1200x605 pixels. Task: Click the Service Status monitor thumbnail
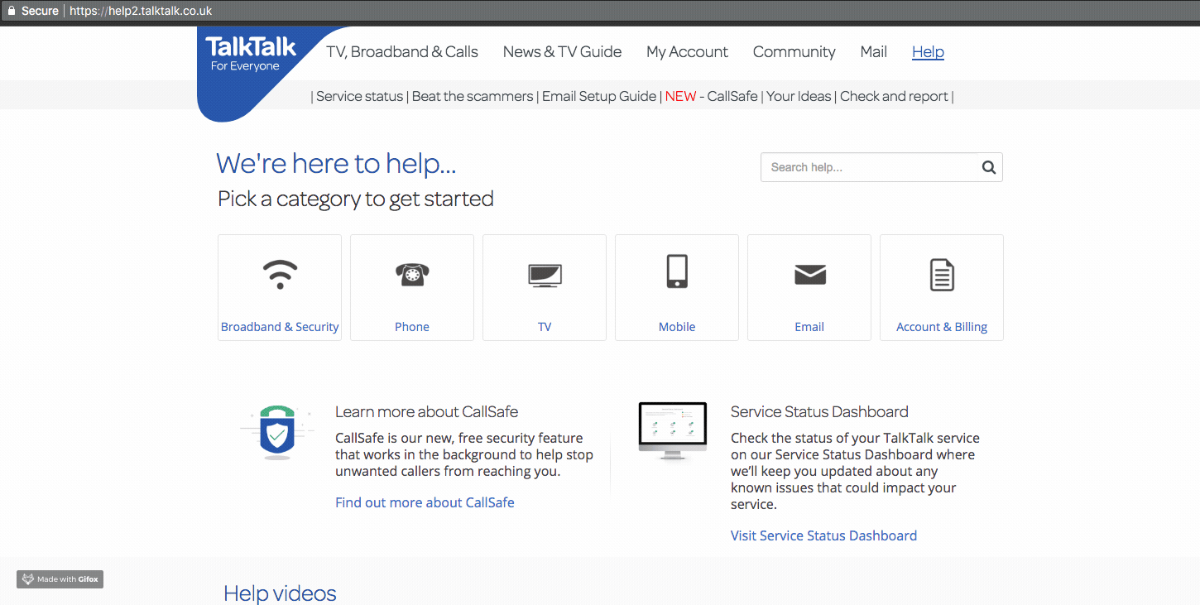click(x=672, y=430)
